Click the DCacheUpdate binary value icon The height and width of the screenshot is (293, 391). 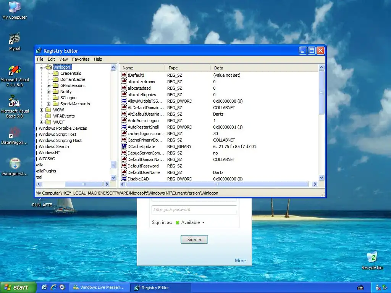point(124,146)
